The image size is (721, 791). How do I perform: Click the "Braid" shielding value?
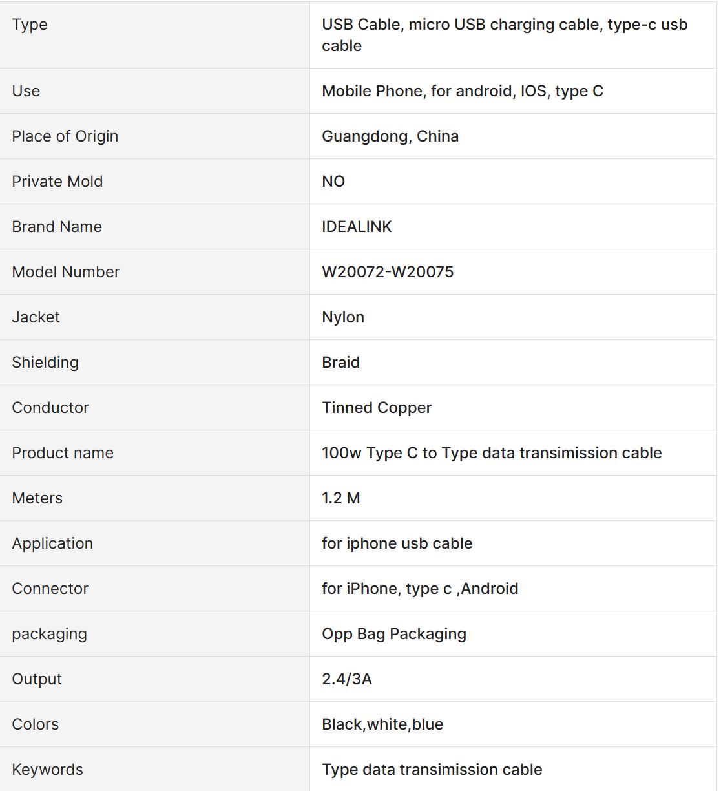pos(340,363)
